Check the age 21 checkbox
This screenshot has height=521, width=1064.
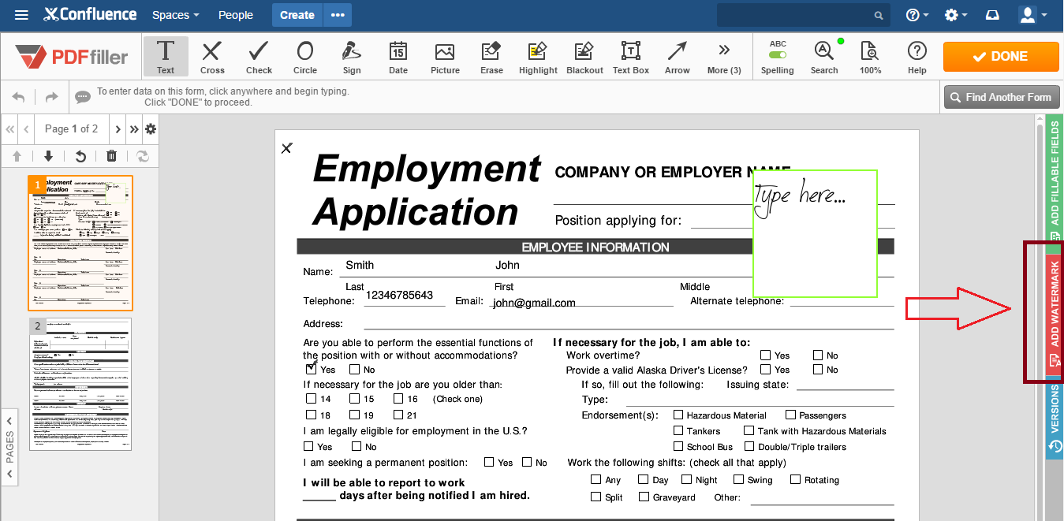pos(398,415)
